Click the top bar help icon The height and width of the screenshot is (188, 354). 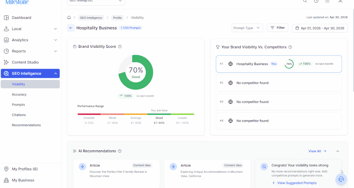click(x=316, y=1)
